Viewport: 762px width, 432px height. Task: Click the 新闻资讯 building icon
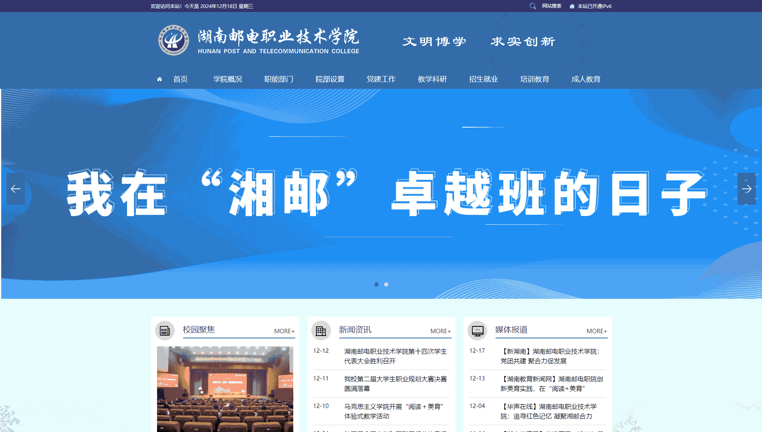(321, 331)
